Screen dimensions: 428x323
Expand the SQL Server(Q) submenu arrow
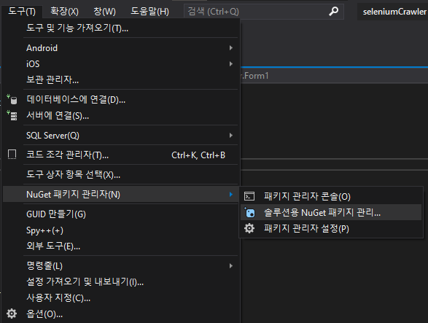point(231,135)
